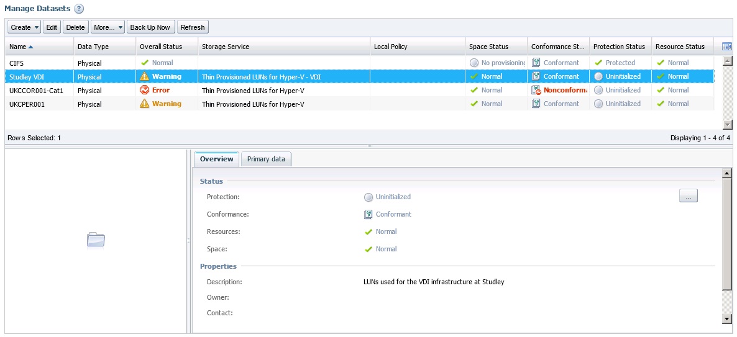Viewport: 737px width, 337px height.
Task: Click the Delete button in toolbar
Action: 75,27
